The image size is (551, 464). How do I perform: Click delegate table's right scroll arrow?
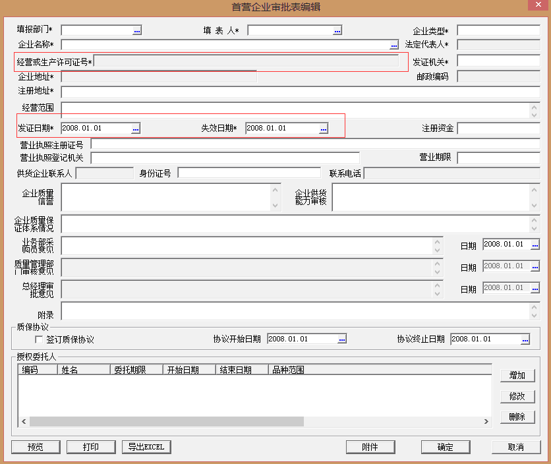(486, 421)
